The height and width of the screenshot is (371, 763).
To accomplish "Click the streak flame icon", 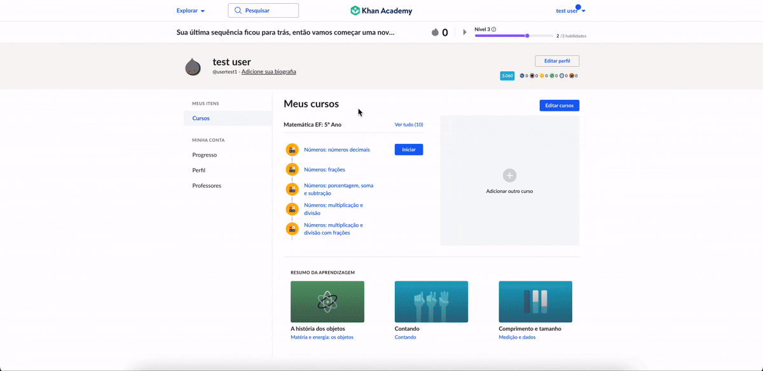I will pos(435,32).
